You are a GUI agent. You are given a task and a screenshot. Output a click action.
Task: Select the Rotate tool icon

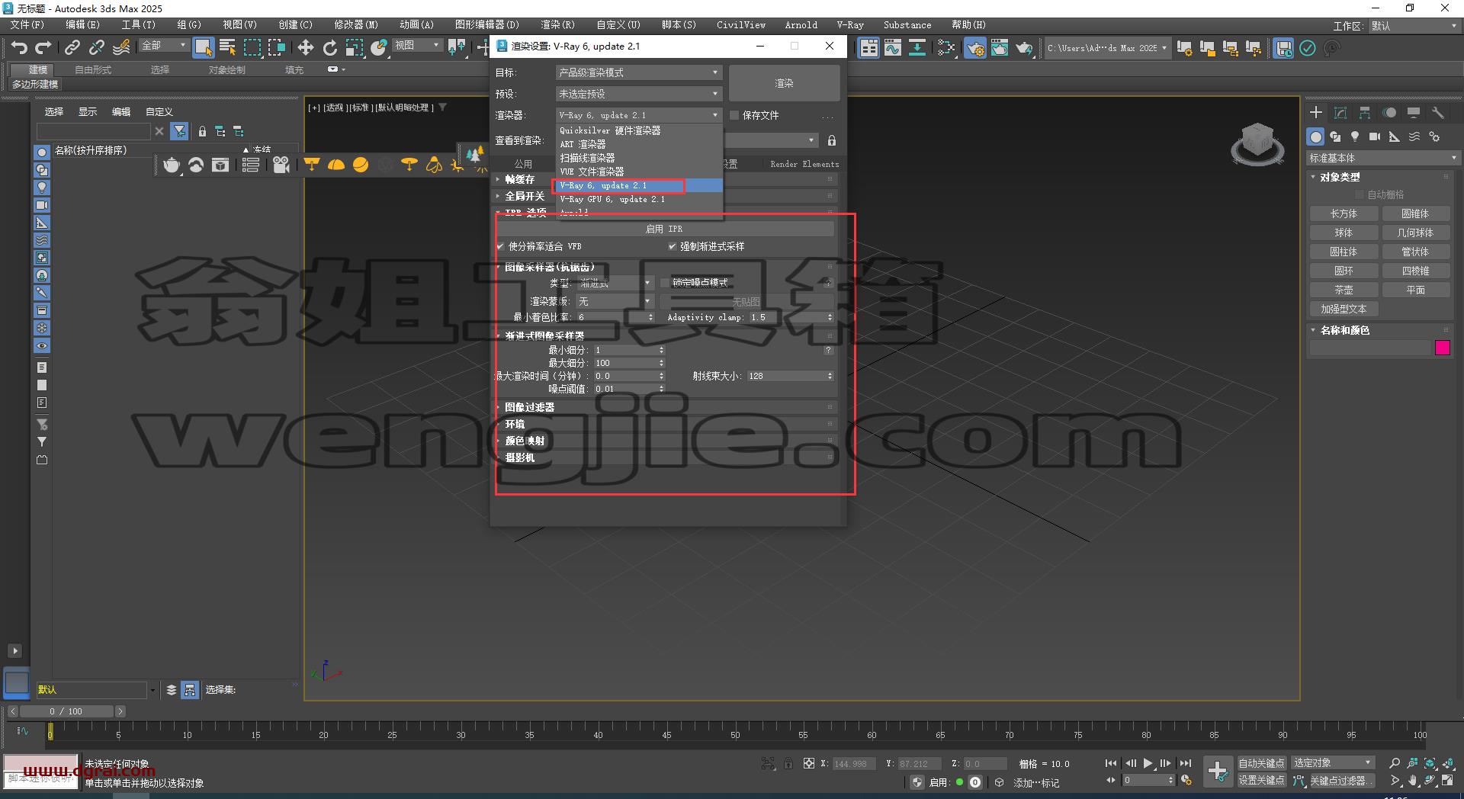pyautogui.click(x=330, y=48)
